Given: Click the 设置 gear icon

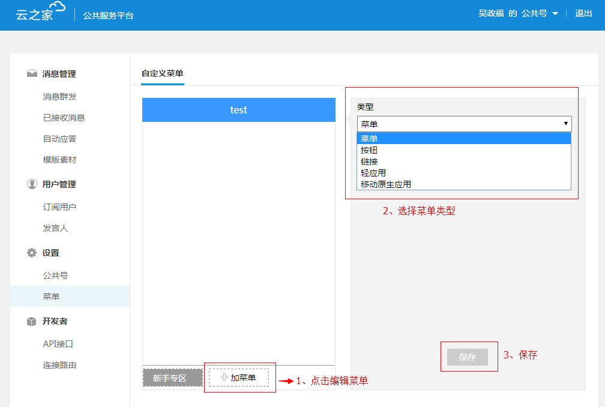Looking at the screenshot, I should pyautogui.click(x=32, y=253).
